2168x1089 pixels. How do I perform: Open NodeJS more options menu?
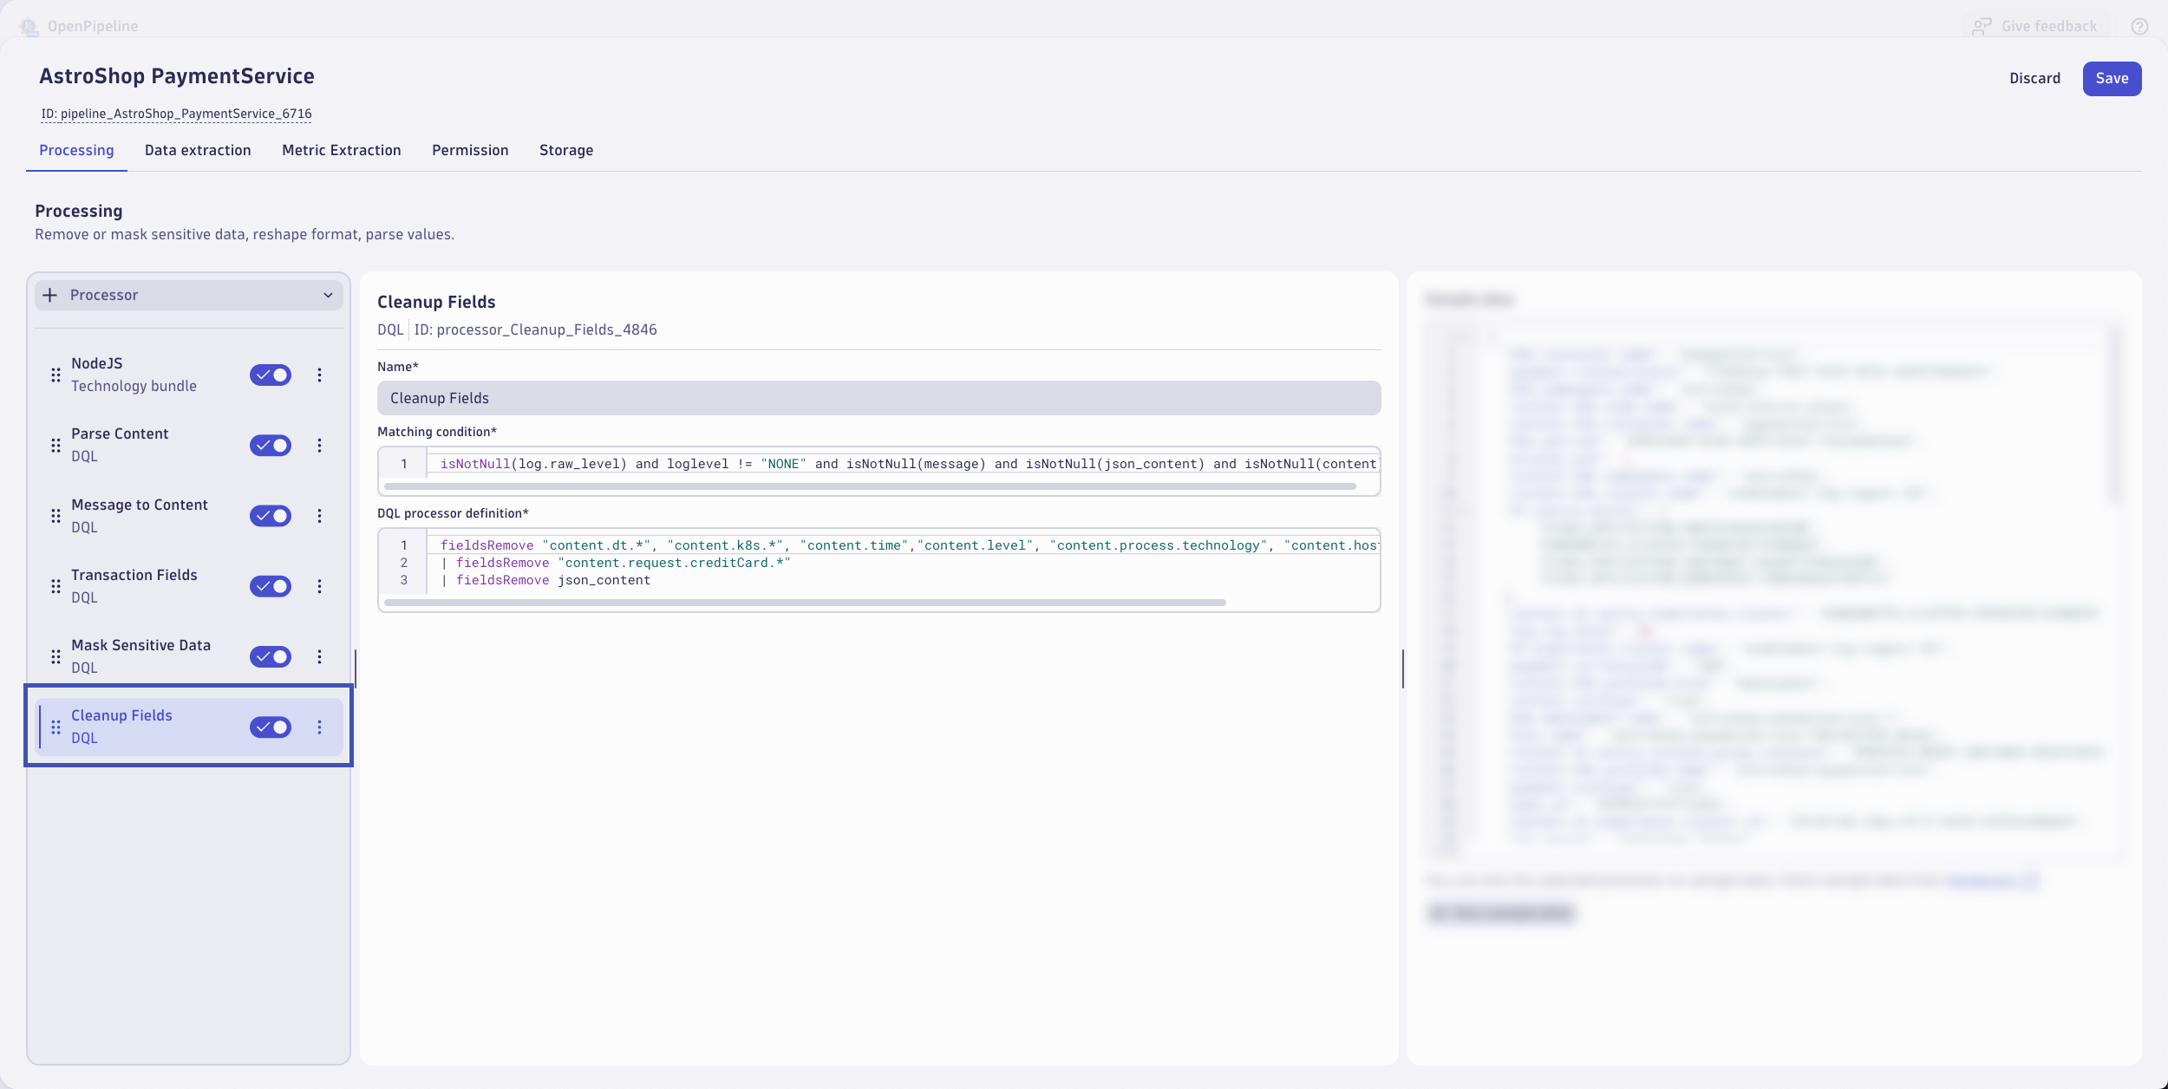pos(319,375)
